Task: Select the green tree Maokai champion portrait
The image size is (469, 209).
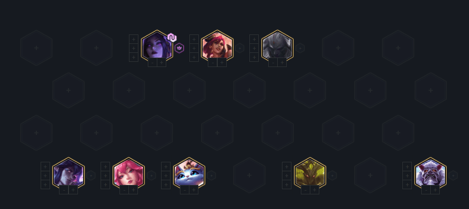Action: pos(310,175)
